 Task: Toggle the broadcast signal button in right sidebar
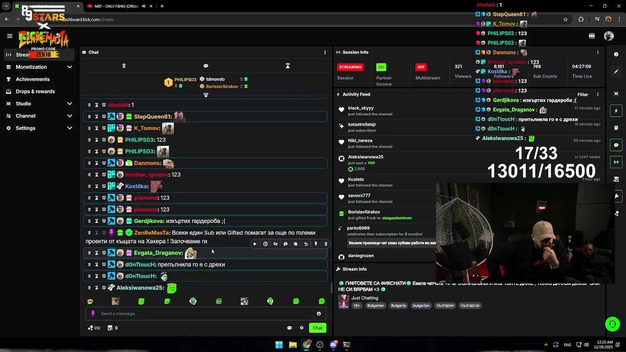(616, 162)
